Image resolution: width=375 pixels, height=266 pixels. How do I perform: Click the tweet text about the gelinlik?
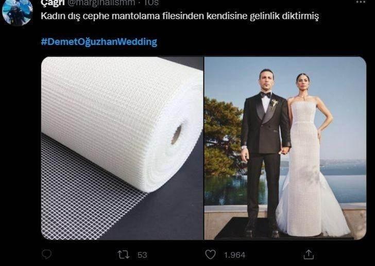(x=180, y=16)
